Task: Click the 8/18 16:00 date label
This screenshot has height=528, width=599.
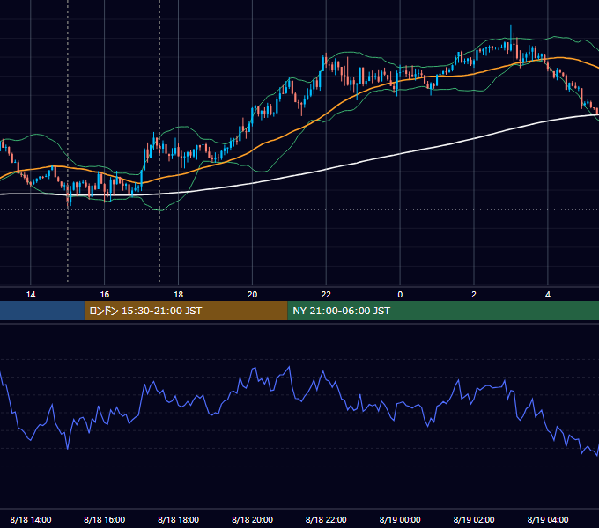Action: (104, 519)
